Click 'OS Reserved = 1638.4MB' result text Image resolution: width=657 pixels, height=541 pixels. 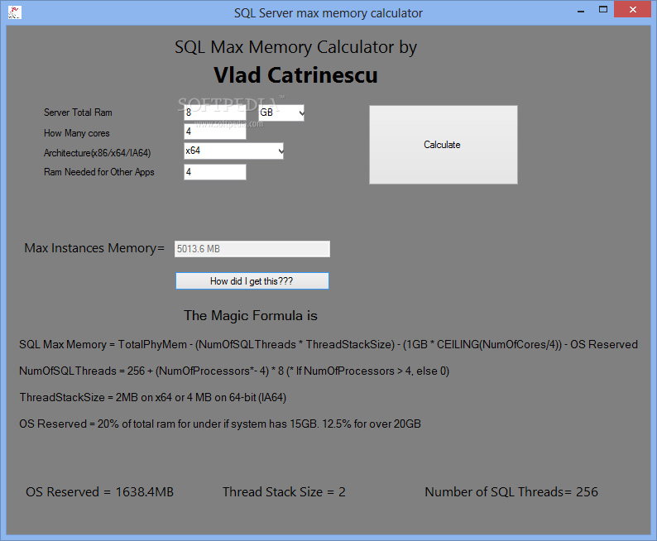[x=100, y=492]
